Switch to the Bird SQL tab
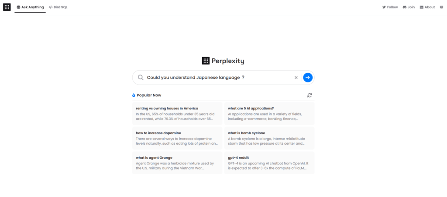447x197 pixels. (x=58, y=7)
